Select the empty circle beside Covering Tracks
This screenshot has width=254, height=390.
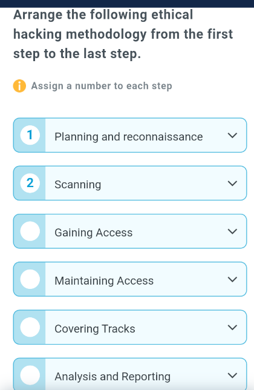pyautogui.click(x=30, y=327)
